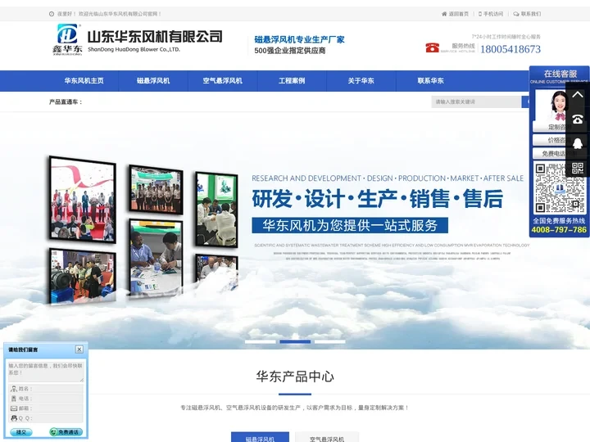590x442 pixels.
Task: Click the black telephone icon in floating sidebar
Action: [578, 120]
